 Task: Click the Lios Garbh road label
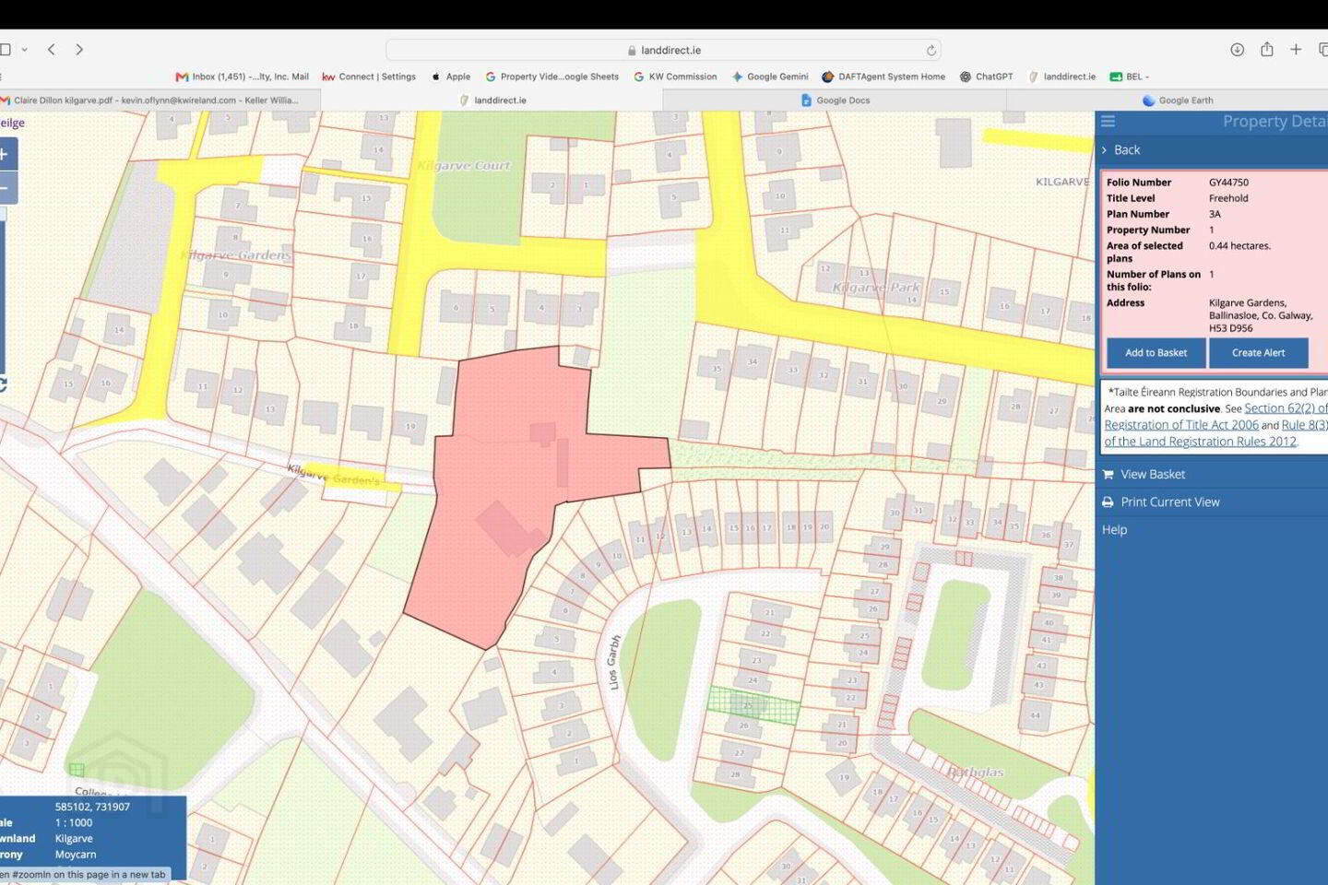614,662
